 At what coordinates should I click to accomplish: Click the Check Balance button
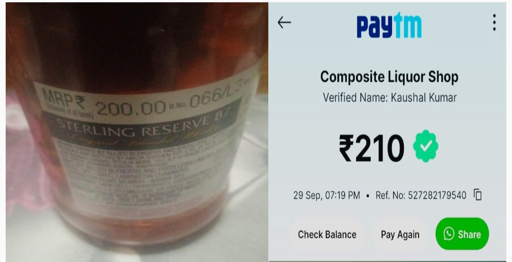click(327, 234)
